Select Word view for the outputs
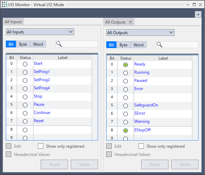This screenshot has width=205, height=175. point(138,45)
